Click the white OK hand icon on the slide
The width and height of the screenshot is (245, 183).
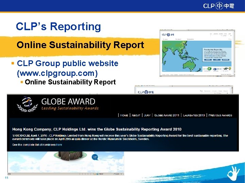pyautogui.click(x=233, y=174)
